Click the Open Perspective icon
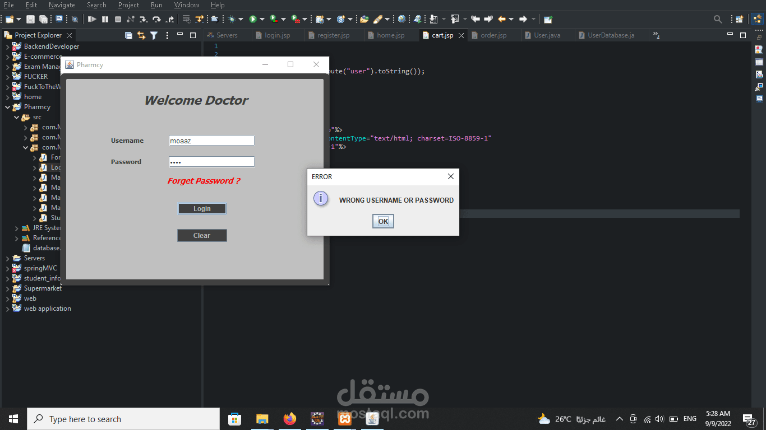The image size is (766, 430). click(740, 19)
